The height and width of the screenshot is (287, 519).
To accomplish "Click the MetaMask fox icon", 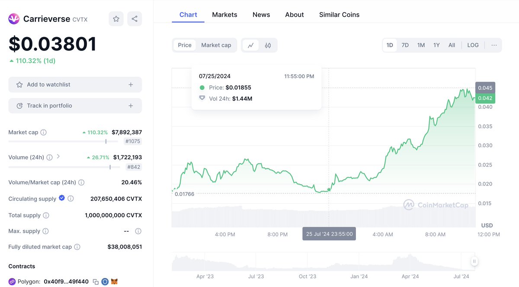I will pyautogui.click(x=115, y=281).
